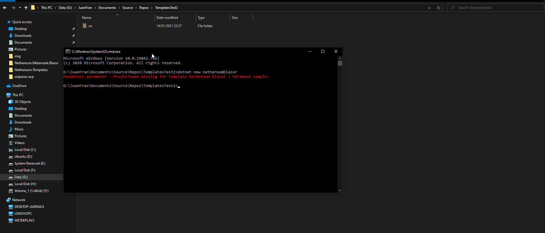Open the Nethereum.Templates folder
The width and height of the screenshot is (545, 233).
click(31, 70)
